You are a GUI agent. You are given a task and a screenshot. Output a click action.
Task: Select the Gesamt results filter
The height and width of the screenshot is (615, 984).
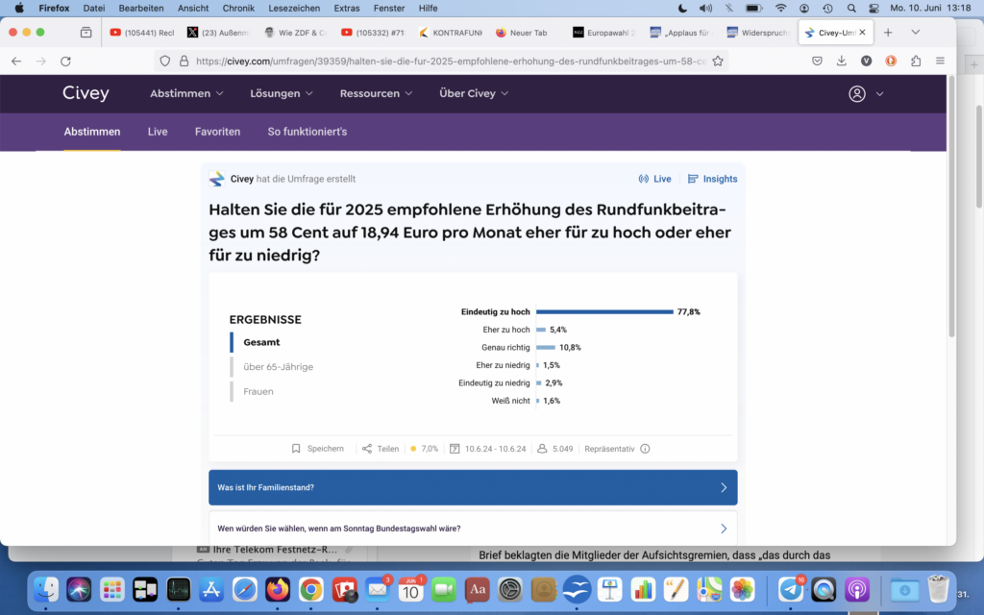click(261, 342)
